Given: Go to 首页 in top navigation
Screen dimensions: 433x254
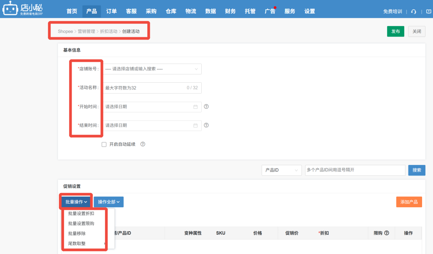Looking at the screenshot, I should point(72,11).
